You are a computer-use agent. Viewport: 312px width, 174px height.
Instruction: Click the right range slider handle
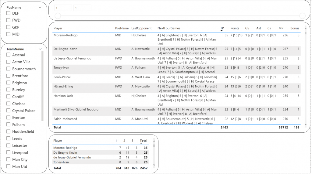point(303,16)
